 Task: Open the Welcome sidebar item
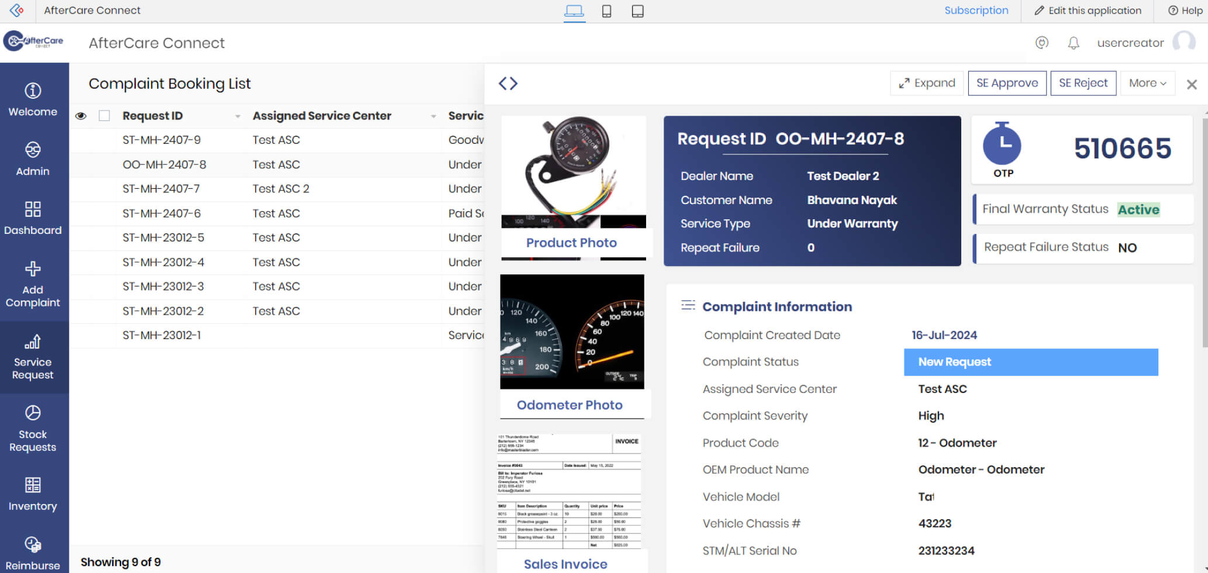point(33,99)
